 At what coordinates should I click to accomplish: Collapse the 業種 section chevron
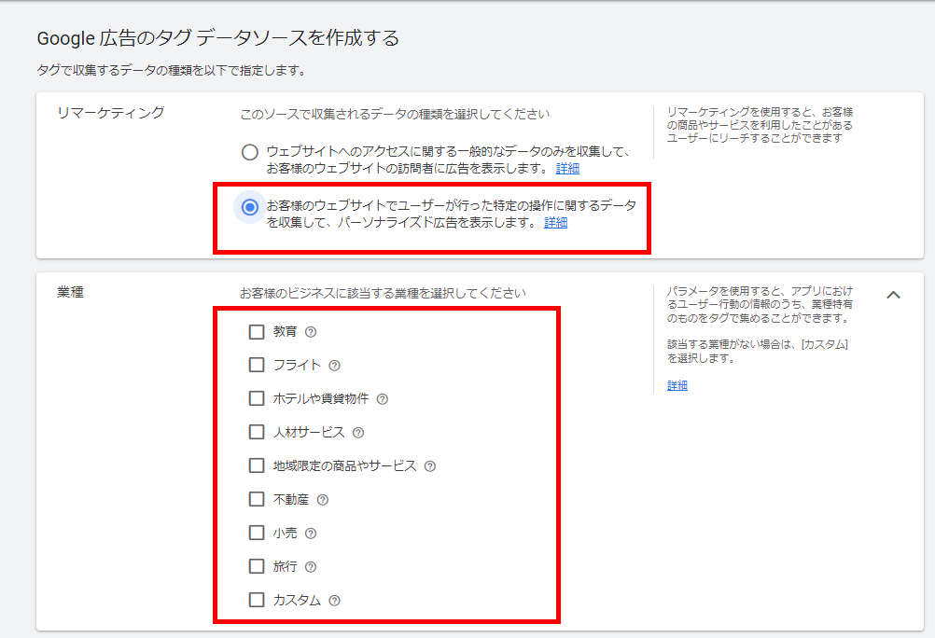(x=893, y=295)
